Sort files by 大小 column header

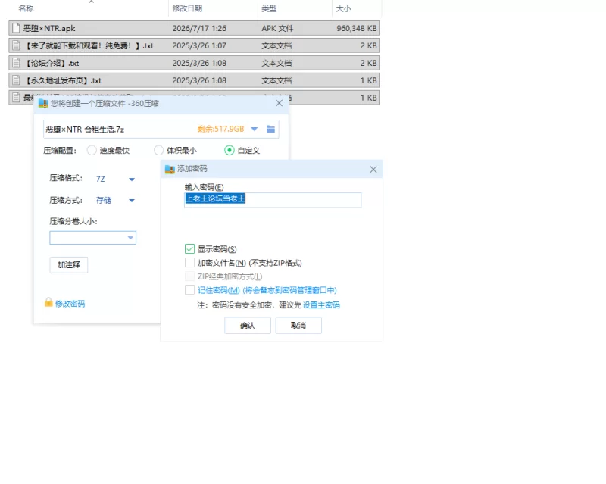click(343, 8)
